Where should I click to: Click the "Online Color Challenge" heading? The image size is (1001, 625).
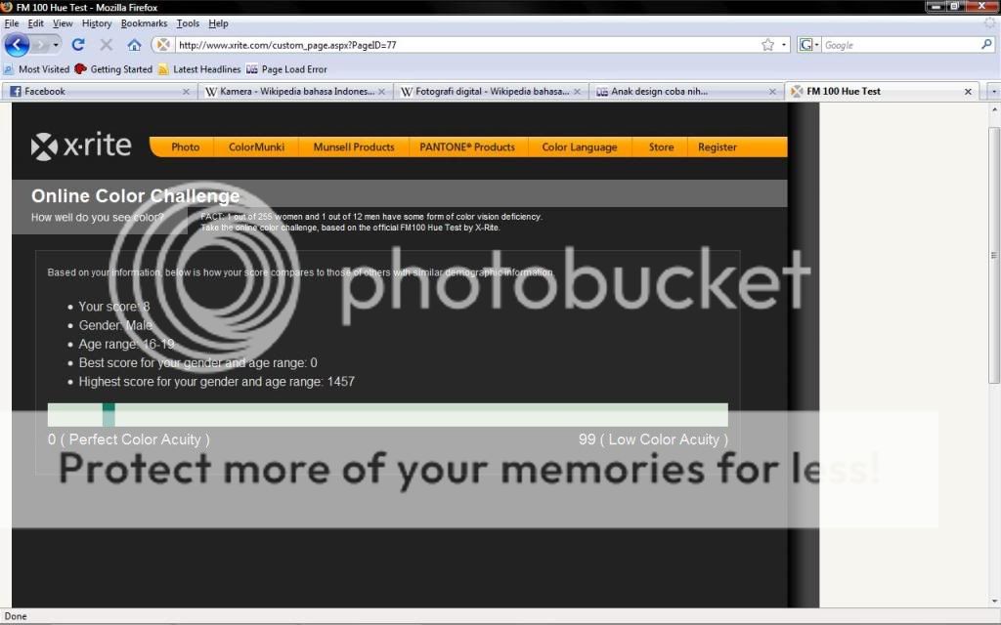[x=135, y=195]
